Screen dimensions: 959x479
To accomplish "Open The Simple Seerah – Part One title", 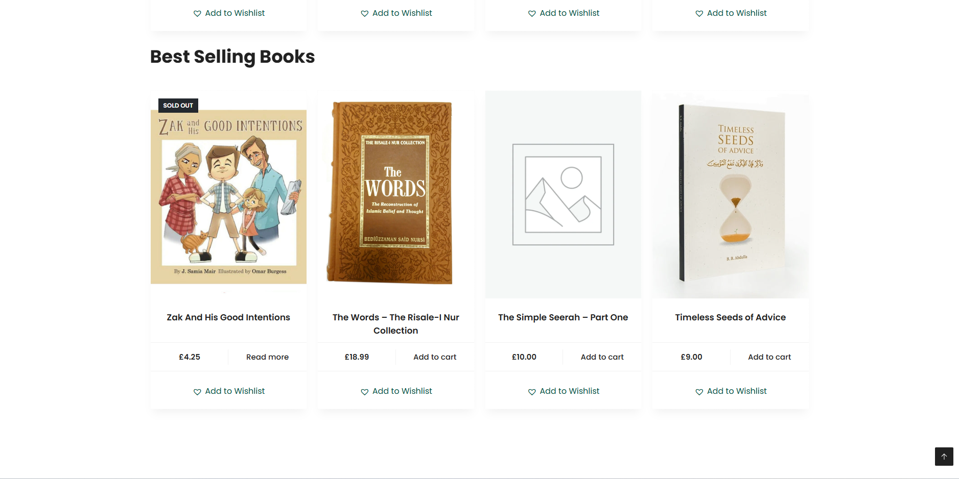I will (563, 317).
